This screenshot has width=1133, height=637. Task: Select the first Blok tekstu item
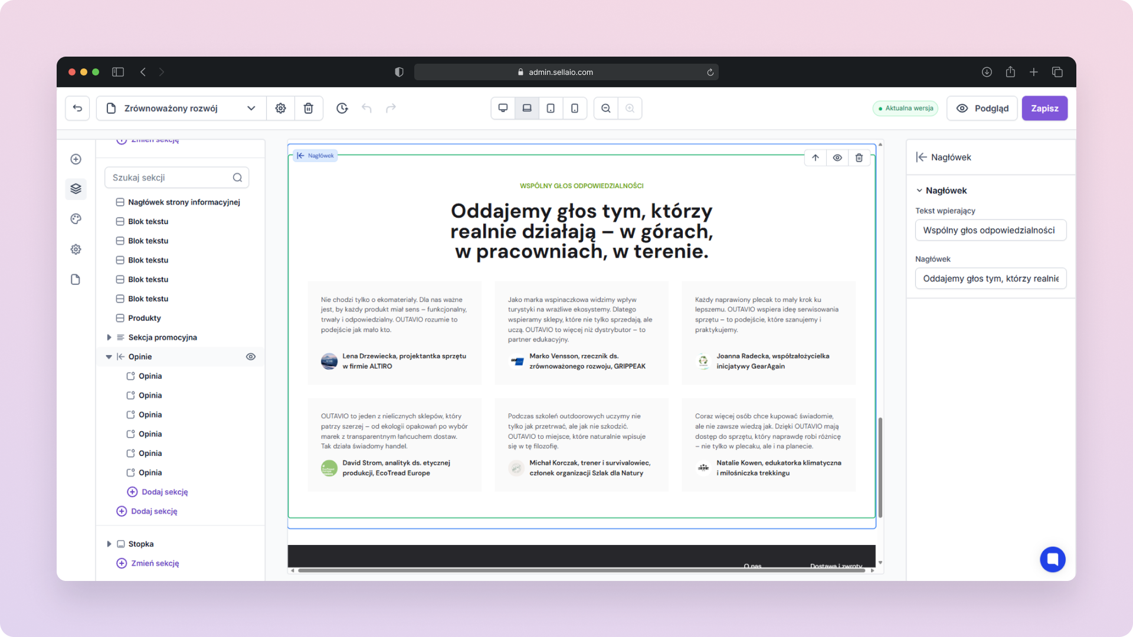click(x=148, y=221)
